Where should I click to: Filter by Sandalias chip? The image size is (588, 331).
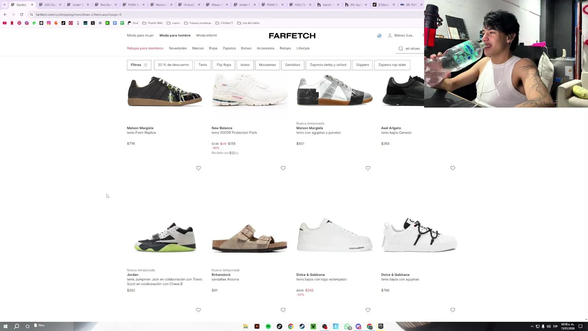point(293,65)
